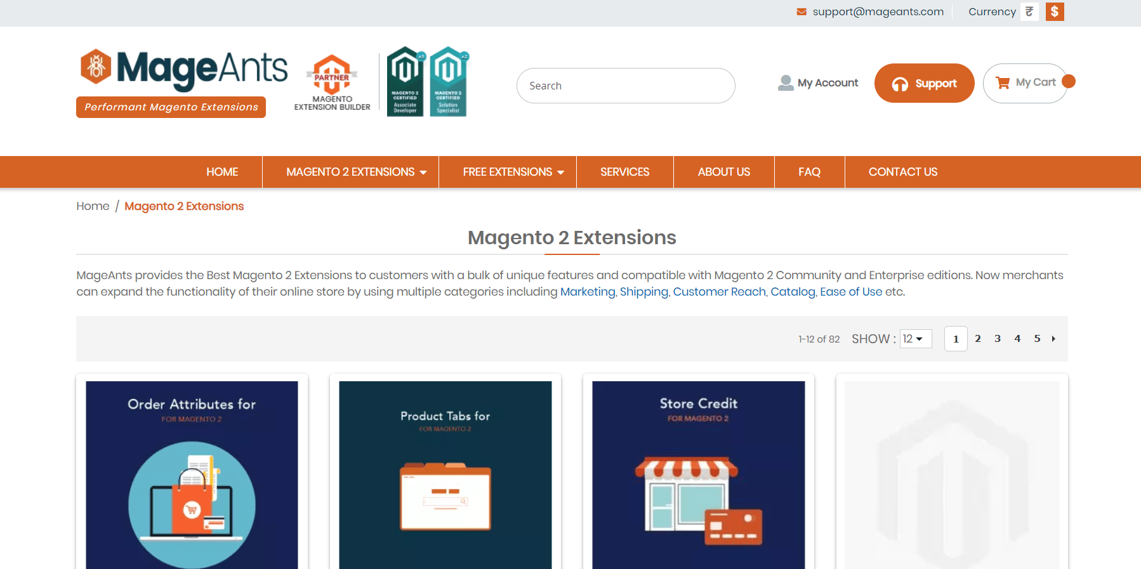Image resolution: width=1141 pixels, height=569 pixels.
Task: Click the Support button
Action: point(924,83)
